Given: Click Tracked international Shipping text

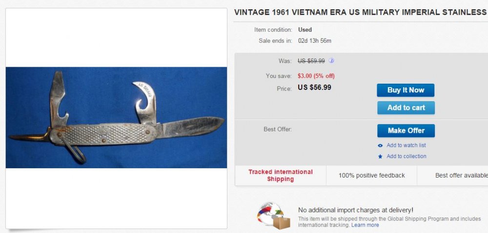Looking at the screenshot, I should pyautogui.click(x=281, y=176).
